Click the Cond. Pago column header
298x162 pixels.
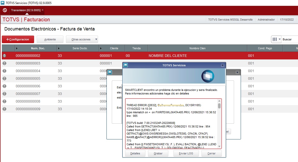tap(265, 48)
